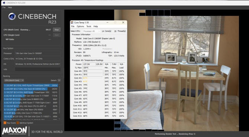Select the 11th Gen Core i7-11700K ranking row
The width and height of the screenshot is (249, 137).
[31, 96]
